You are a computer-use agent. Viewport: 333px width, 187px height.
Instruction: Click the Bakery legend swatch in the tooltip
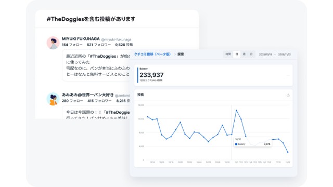(x=236, y=144)
